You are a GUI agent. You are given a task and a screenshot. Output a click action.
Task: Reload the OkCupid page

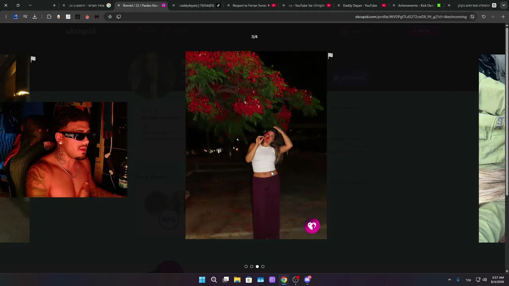point(484,17)
